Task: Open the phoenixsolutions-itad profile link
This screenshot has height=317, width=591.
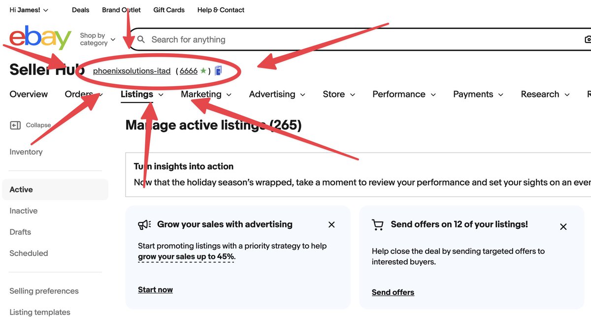Action: [x=132, y=71]
